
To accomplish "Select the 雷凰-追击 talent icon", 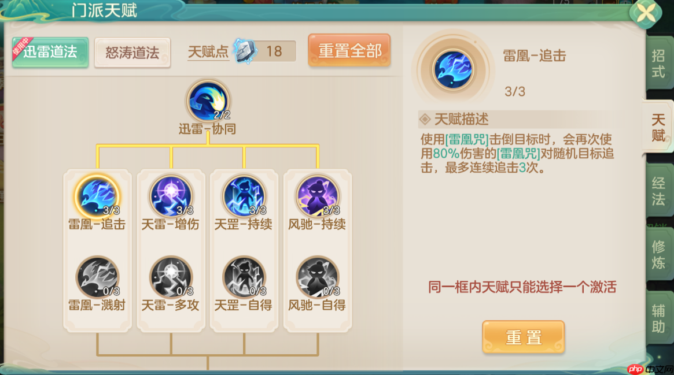I will (x=97, y=196).
